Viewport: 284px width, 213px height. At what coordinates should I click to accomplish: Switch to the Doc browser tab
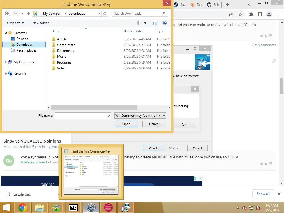coord(197,5)
